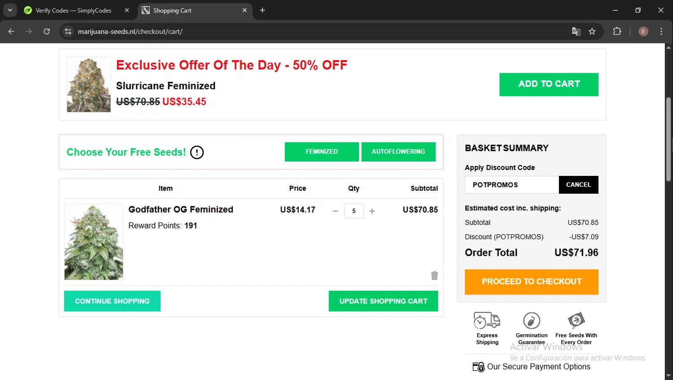This screenshot has height=380, width=673.
Task: Reload the current page
Action: [x=47, y=31]
